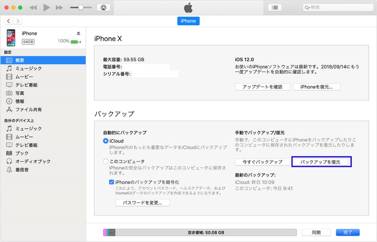377x242 pixels.
Task: Click the green battery indicator icon
Action: (x=74, y=42)
